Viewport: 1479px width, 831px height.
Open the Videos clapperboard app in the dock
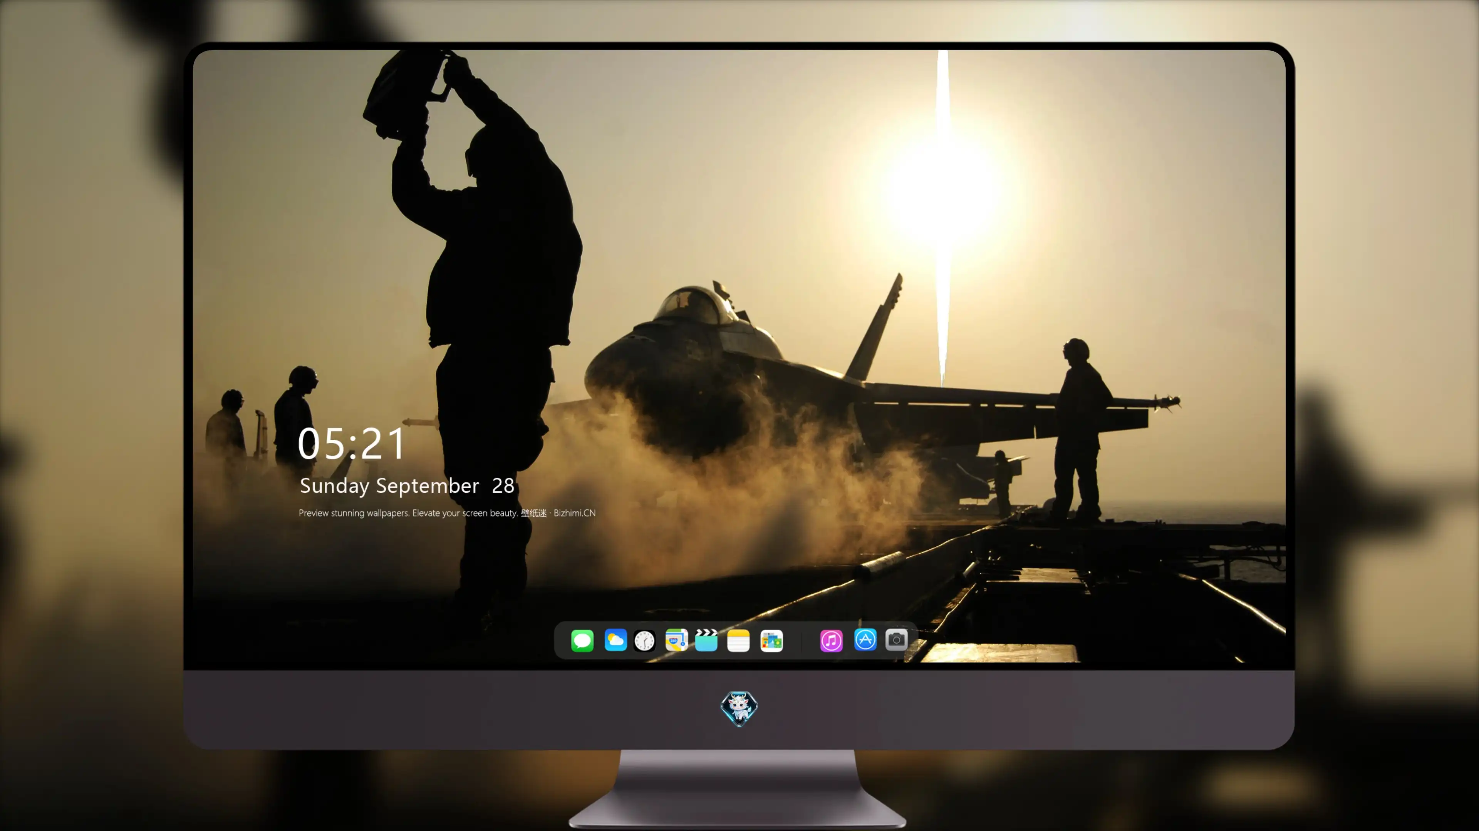(706, 640)
